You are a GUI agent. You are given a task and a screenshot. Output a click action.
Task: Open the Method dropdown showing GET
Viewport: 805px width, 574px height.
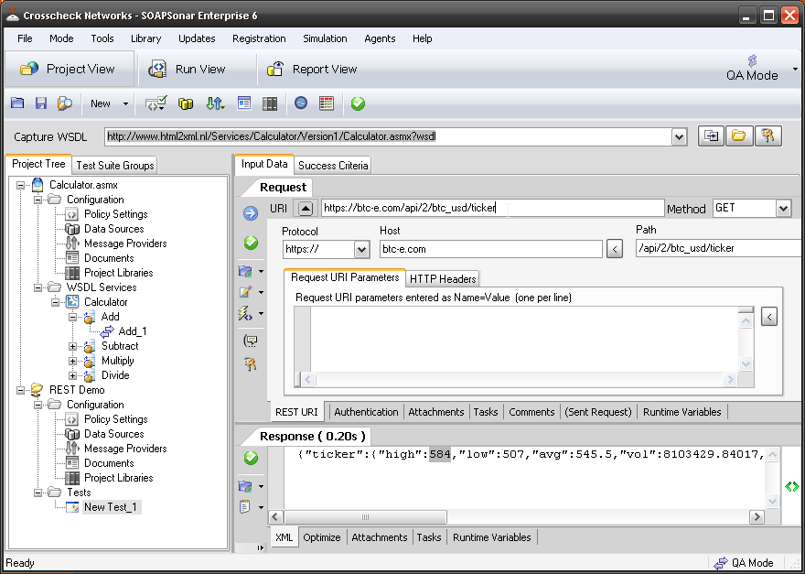tap(782, 209)
